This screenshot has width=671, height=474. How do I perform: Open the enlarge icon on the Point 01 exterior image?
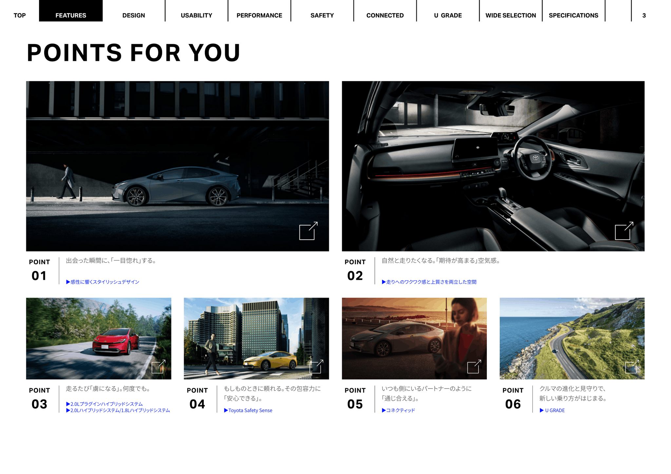pyautogui.click(x=308, y=231)
